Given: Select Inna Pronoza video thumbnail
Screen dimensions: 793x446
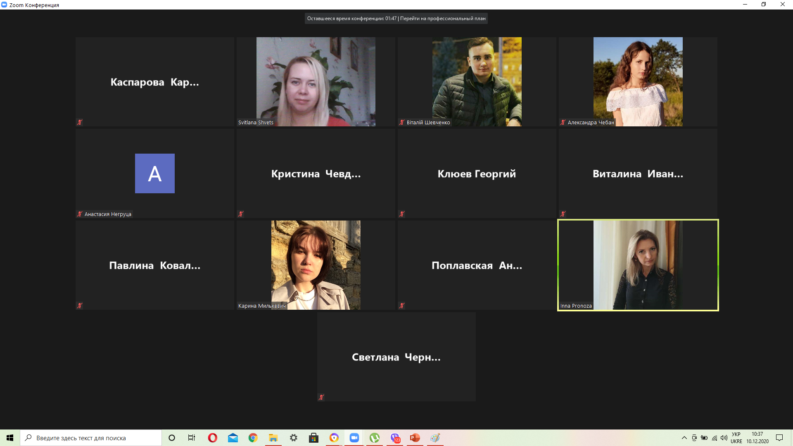Looking at the screenshot, I should point(638,265).
